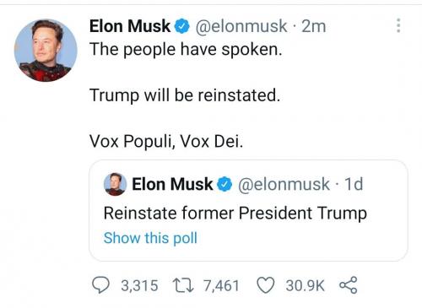The height and width of the screenshot is (308, 422).
Task: Click the @elonmusk handle in quoted tweet
Action: tap(284, 184)
